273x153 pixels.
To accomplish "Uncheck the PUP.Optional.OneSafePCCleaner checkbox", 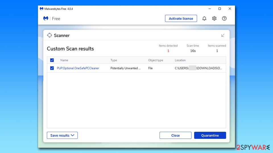I will click(52, 68).
